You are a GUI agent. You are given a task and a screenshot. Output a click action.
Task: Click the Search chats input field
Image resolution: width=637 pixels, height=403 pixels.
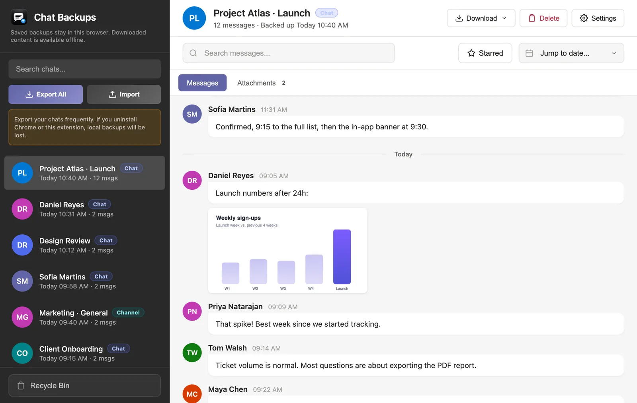(84, 69)
